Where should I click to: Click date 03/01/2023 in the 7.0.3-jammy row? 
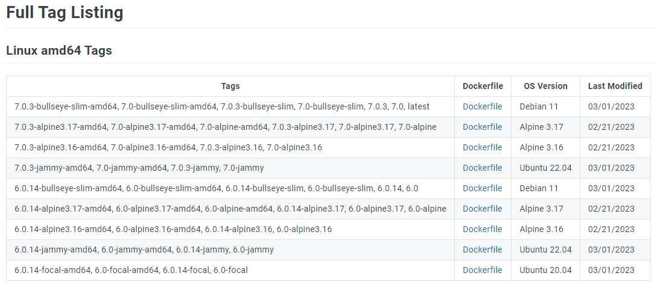tap(611, 168)
